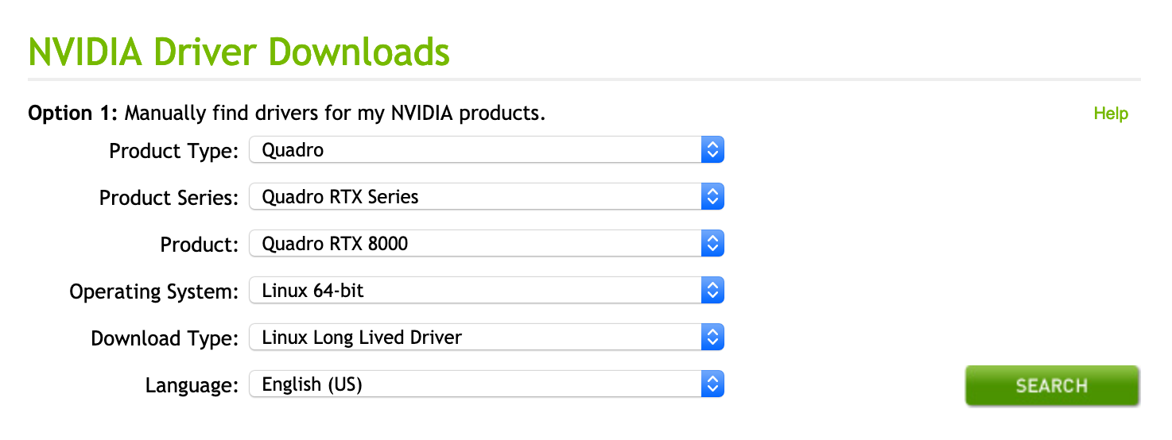Open the Operating System dropdown
This screenshot has height=440, width=1172.
click(x=475, y=291)
